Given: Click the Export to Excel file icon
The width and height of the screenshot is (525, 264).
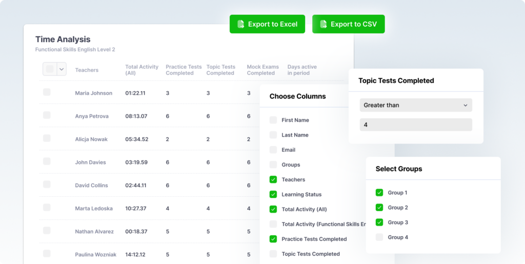Looking at the screenshot, I should (240, 24).
